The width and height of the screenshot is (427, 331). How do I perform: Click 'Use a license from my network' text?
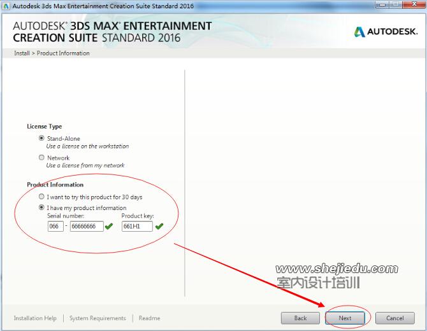[x=85, y=165]
